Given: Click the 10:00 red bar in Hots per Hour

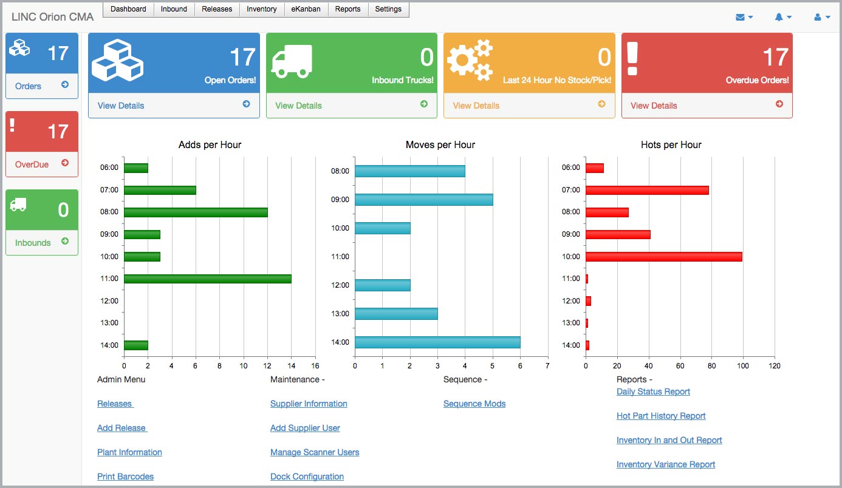Looking at the screenshot, I should coord(663,257).
